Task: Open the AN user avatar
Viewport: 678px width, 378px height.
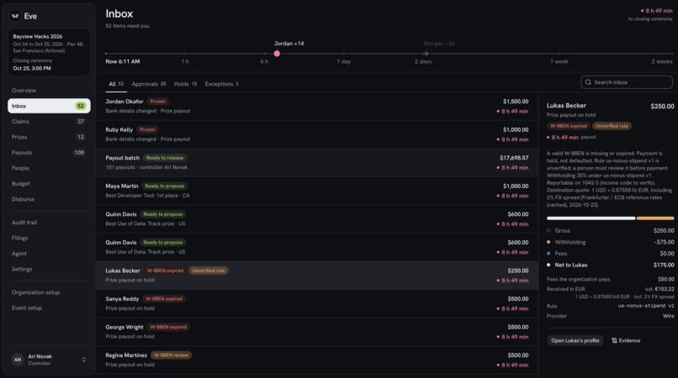Action: click(18, 360)
